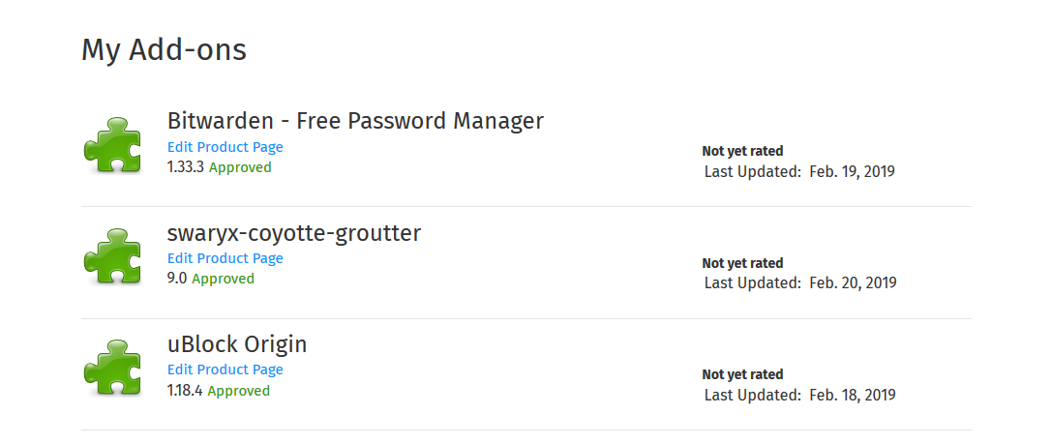Screen dimensions: 1051x444
Task: Edit Product Page for uBlock Origin
Action: (225, 370)
